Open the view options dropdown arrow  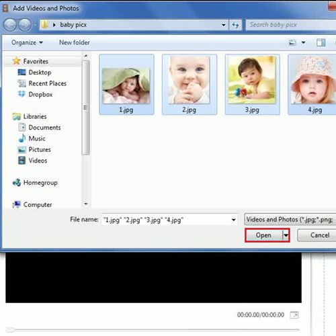(x=303, y=42)
